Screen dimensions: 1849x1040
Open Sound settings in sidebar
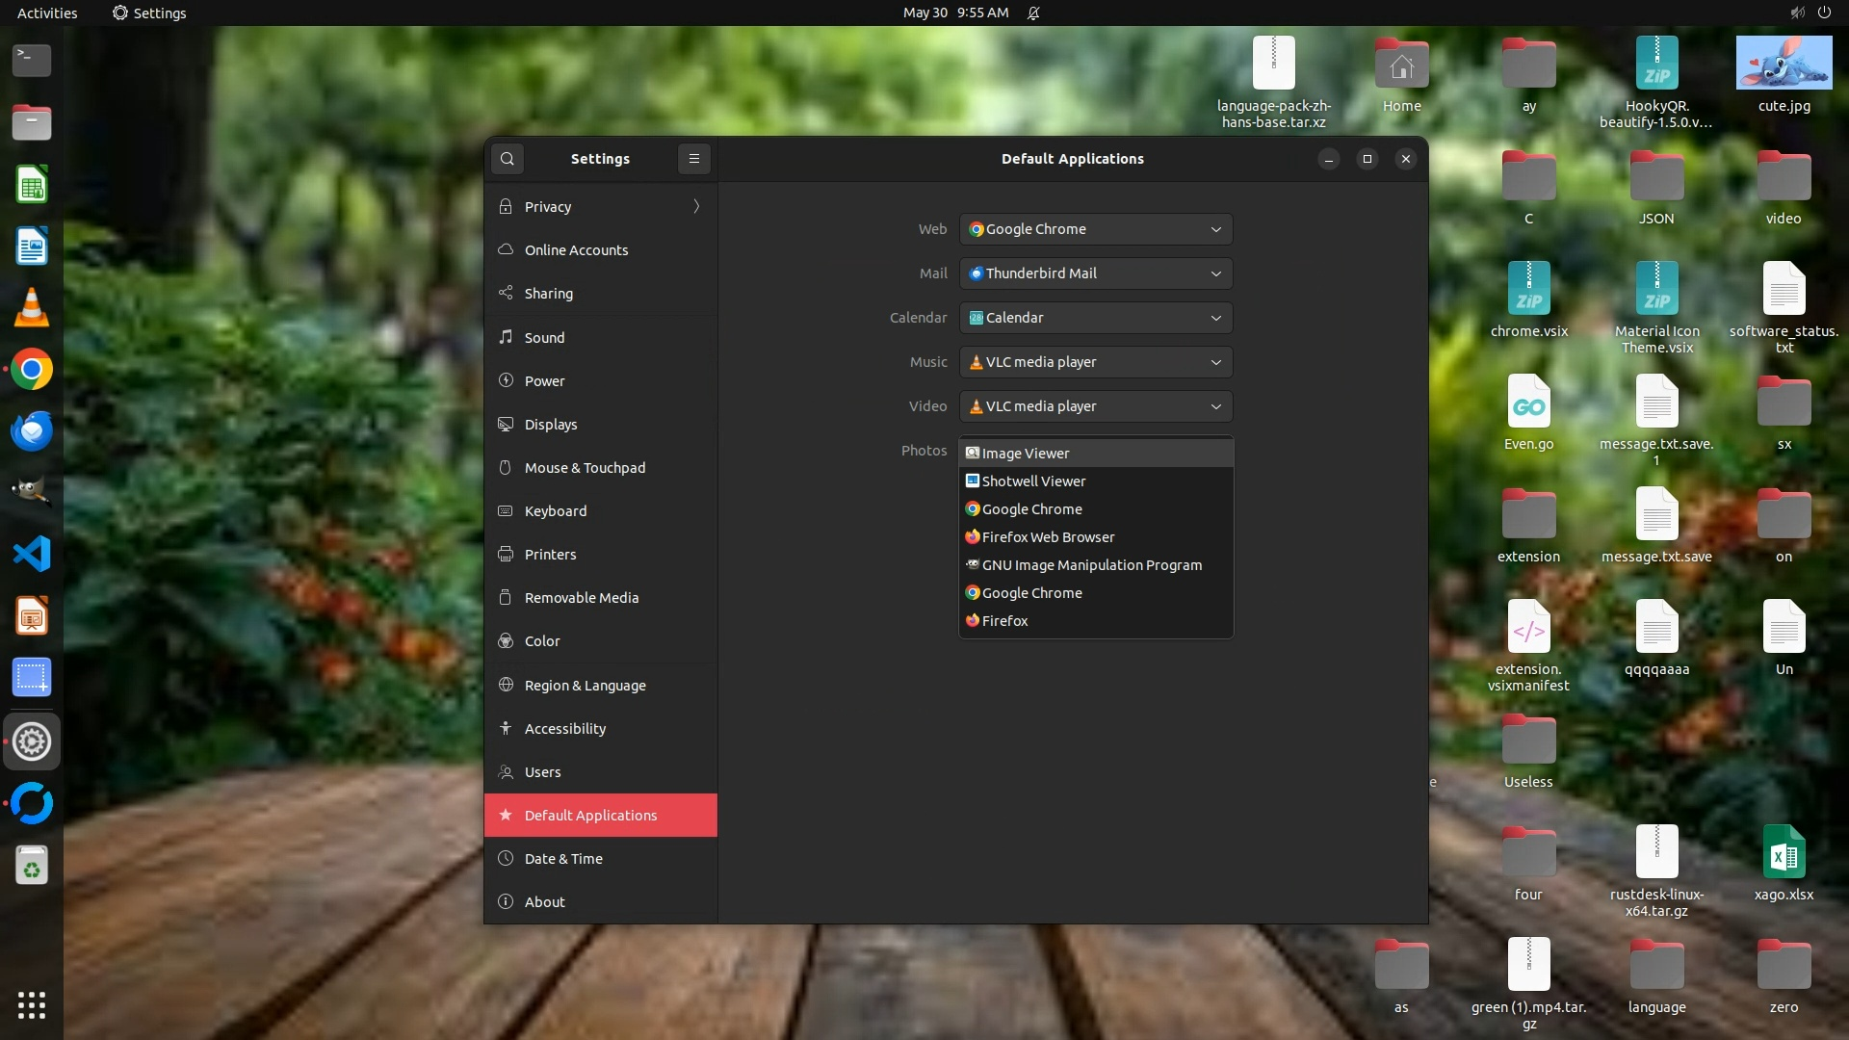(x=544, y=337)
